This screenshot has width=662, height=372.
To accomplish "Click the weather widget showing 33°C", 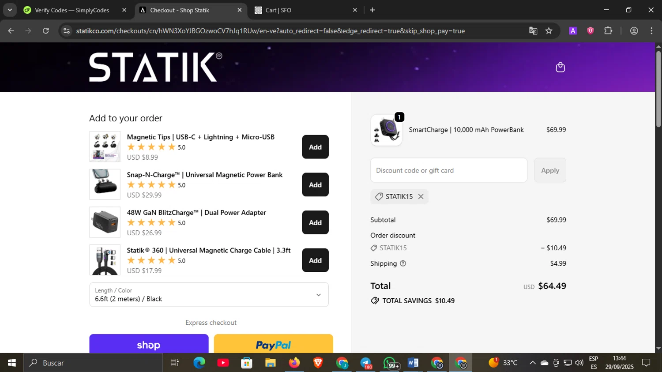I will coord(503,363).
